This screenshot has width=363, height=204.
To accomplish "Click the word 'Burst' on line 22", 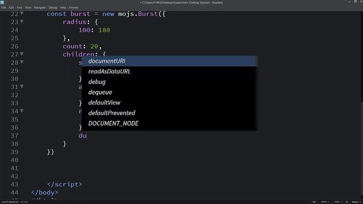I will 147,14.
